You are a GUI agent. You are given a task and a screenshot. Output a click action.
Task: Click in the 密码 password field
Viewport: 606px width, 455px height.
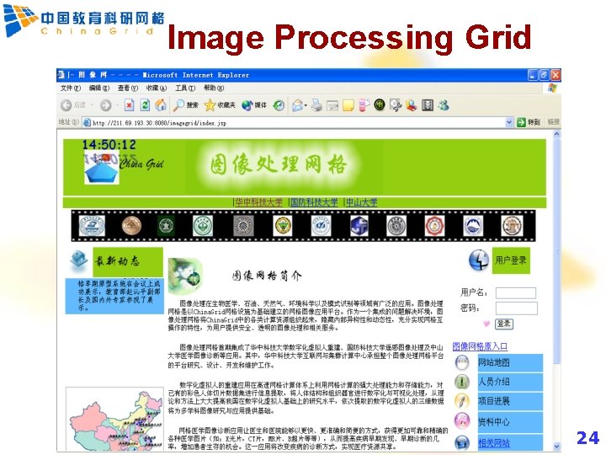click(x=516, y=308)
